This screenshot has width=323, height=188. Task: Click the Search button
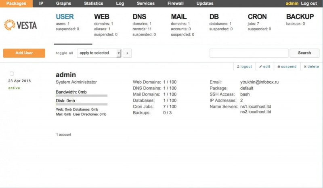click(x=304, y=53)
